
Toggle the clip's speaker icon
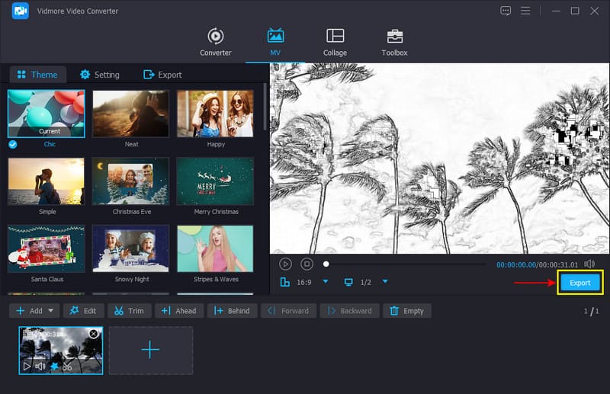(x=40, y=367)
